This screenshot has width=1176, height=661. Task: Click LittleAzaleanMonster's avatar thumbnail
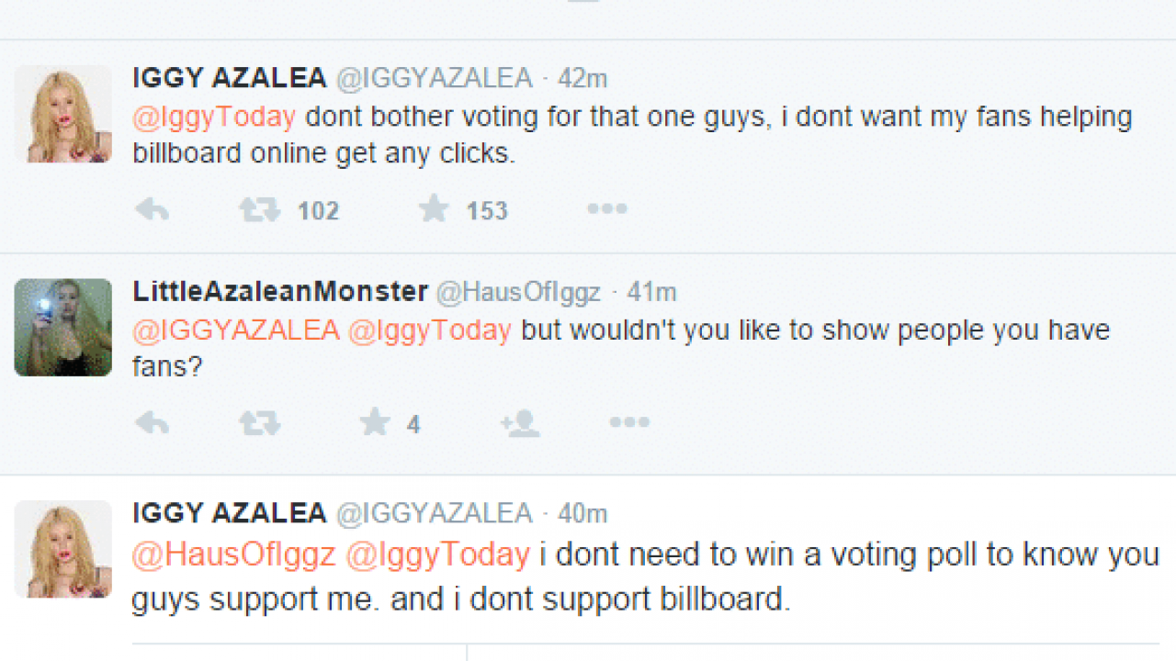63,328
